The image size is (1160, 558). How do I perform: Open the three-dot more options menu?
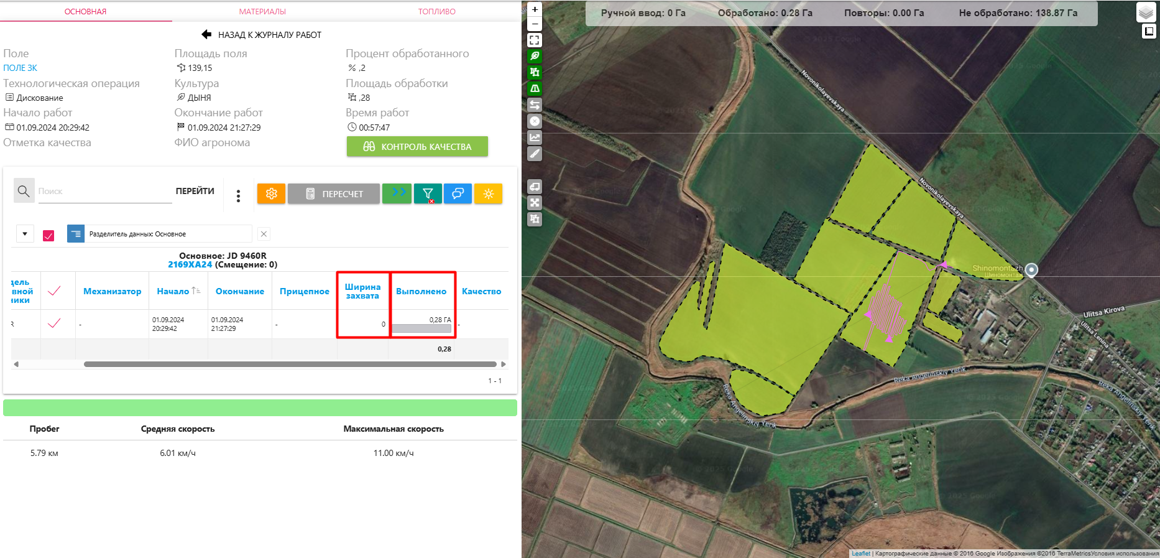(238, 196)
